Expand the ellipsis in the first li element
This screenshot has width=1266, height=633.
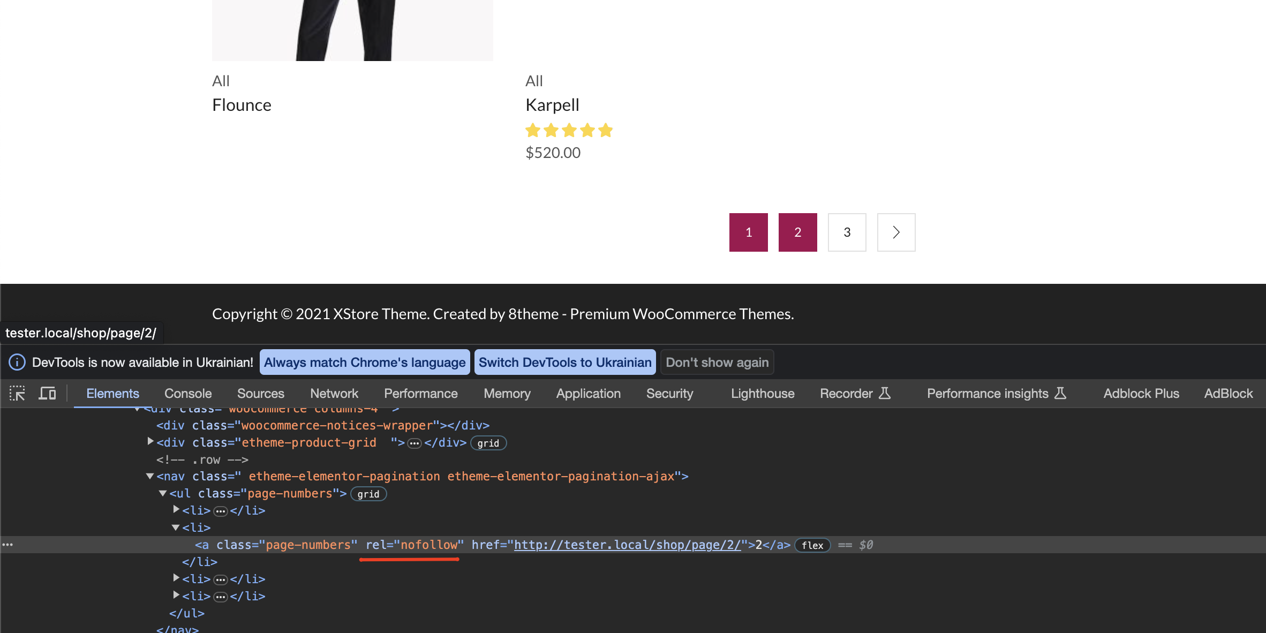[x=221, y=511]
